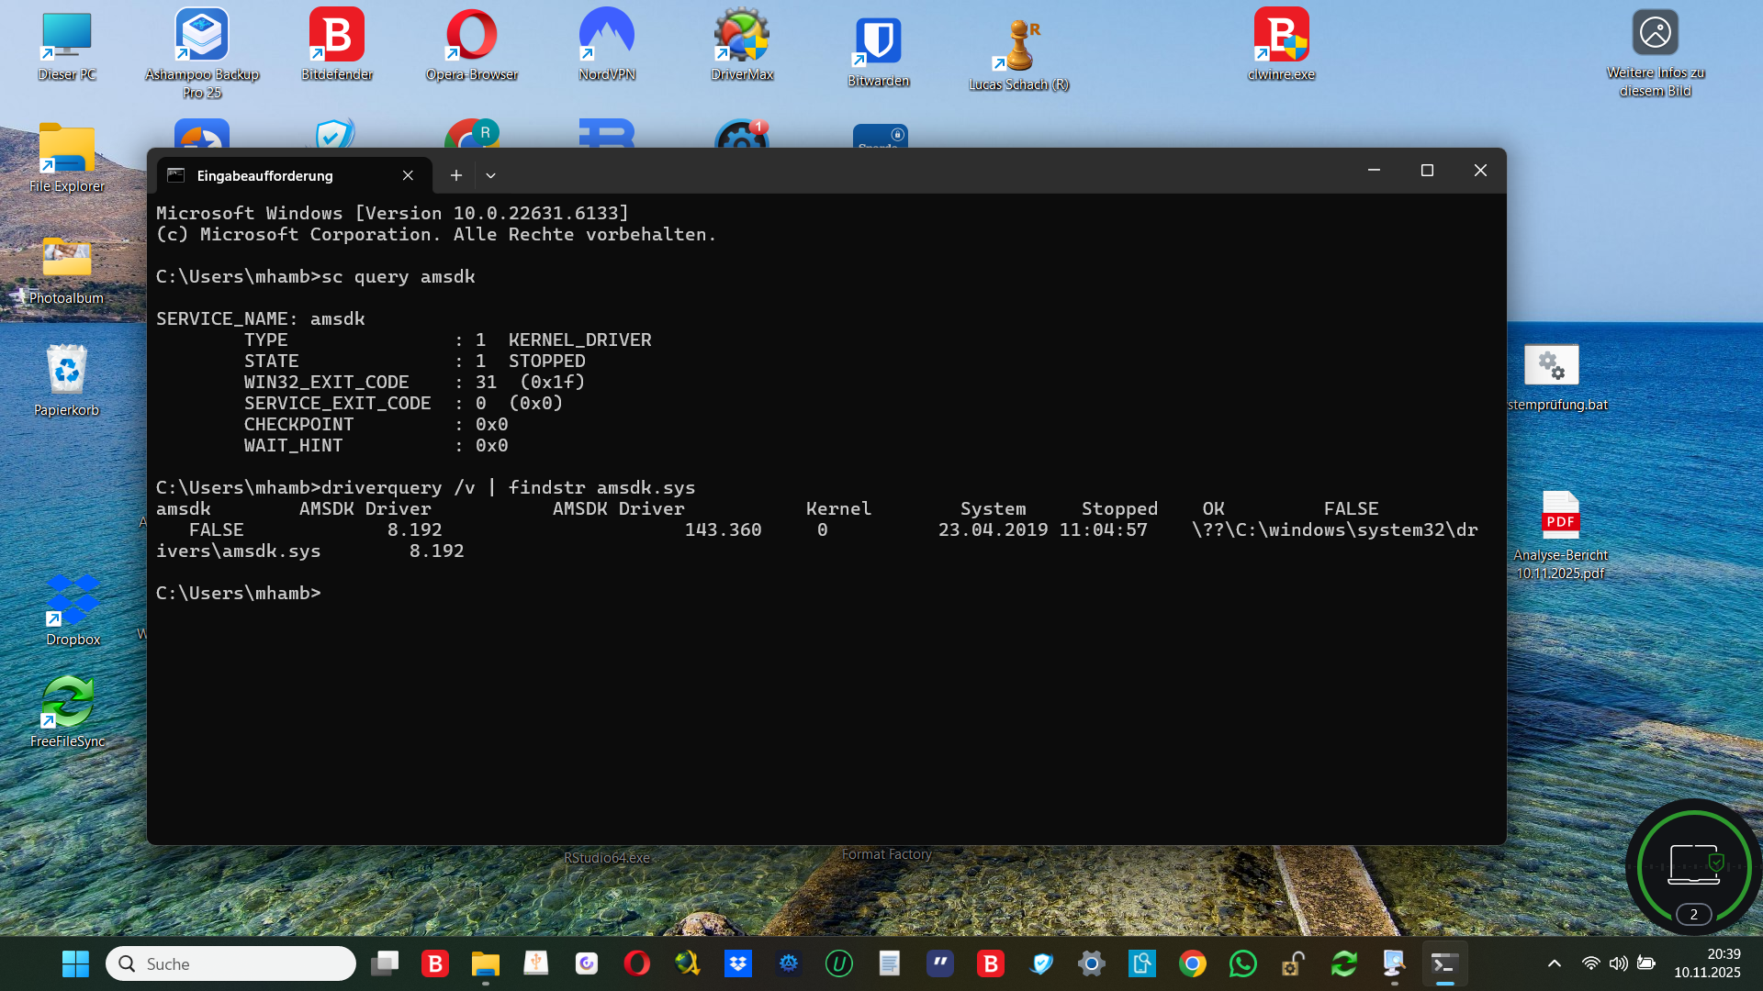Close the Eingabeaufforderung tab
The height and width of the screenshot is (991, 1763).
coord(408,175)
